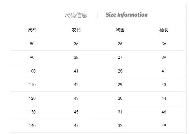This screenshot has height=134, width=190.
Task: Click the 胸围 column header
Action: 120,30
